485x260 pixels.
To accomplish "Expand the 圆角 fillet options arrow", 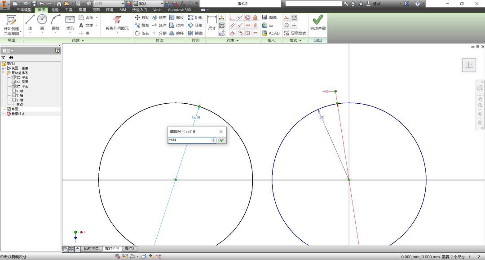I will tap(97, 18).
